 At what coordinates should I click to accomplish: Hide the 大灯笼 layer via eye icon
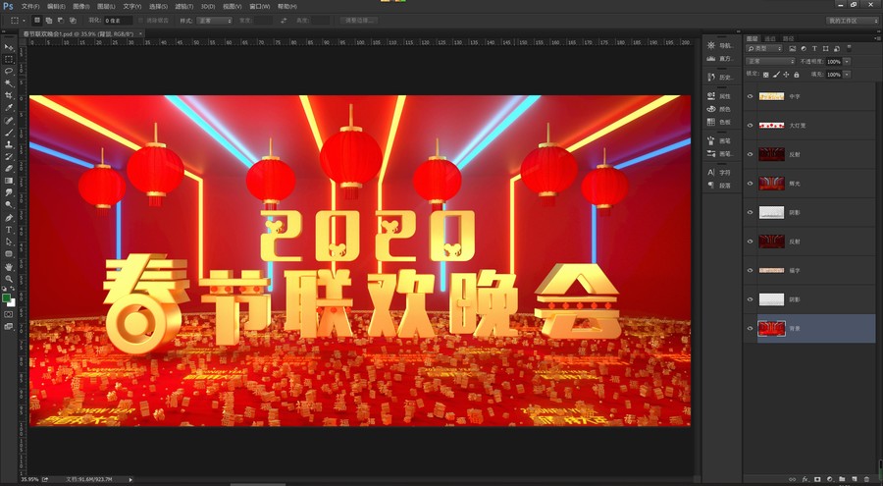(751, 125)
